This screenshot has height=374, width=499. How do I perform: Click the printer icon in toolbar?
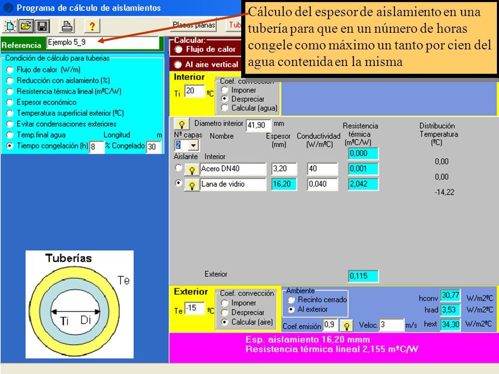tap(67, 26)
